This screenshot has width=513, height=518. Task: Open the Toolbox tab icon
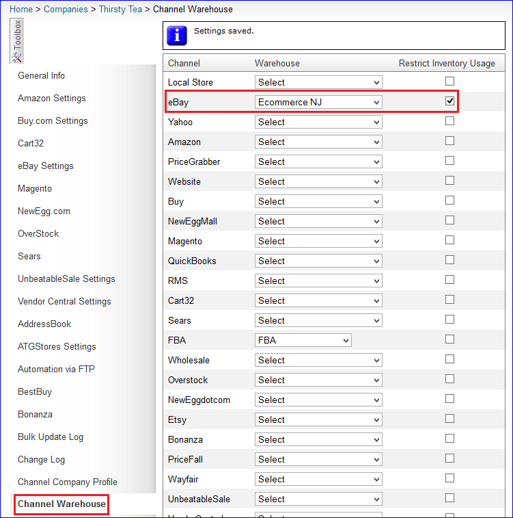pyautogui.click(x=16, y=41)
